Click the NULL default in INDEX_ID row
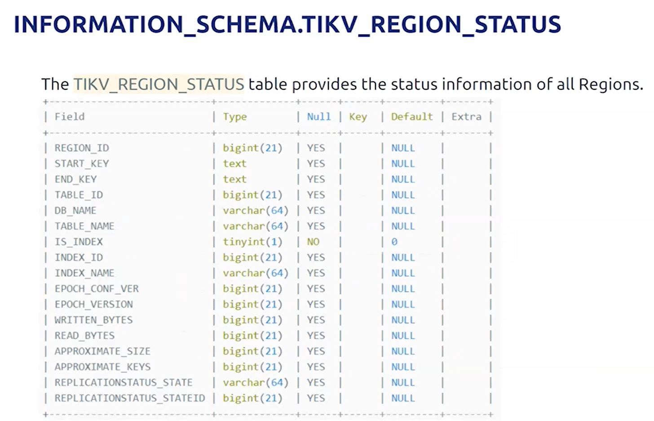 [403, 257]
